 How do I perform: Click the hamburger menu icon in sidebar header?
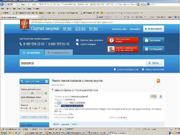click(22, 81)
